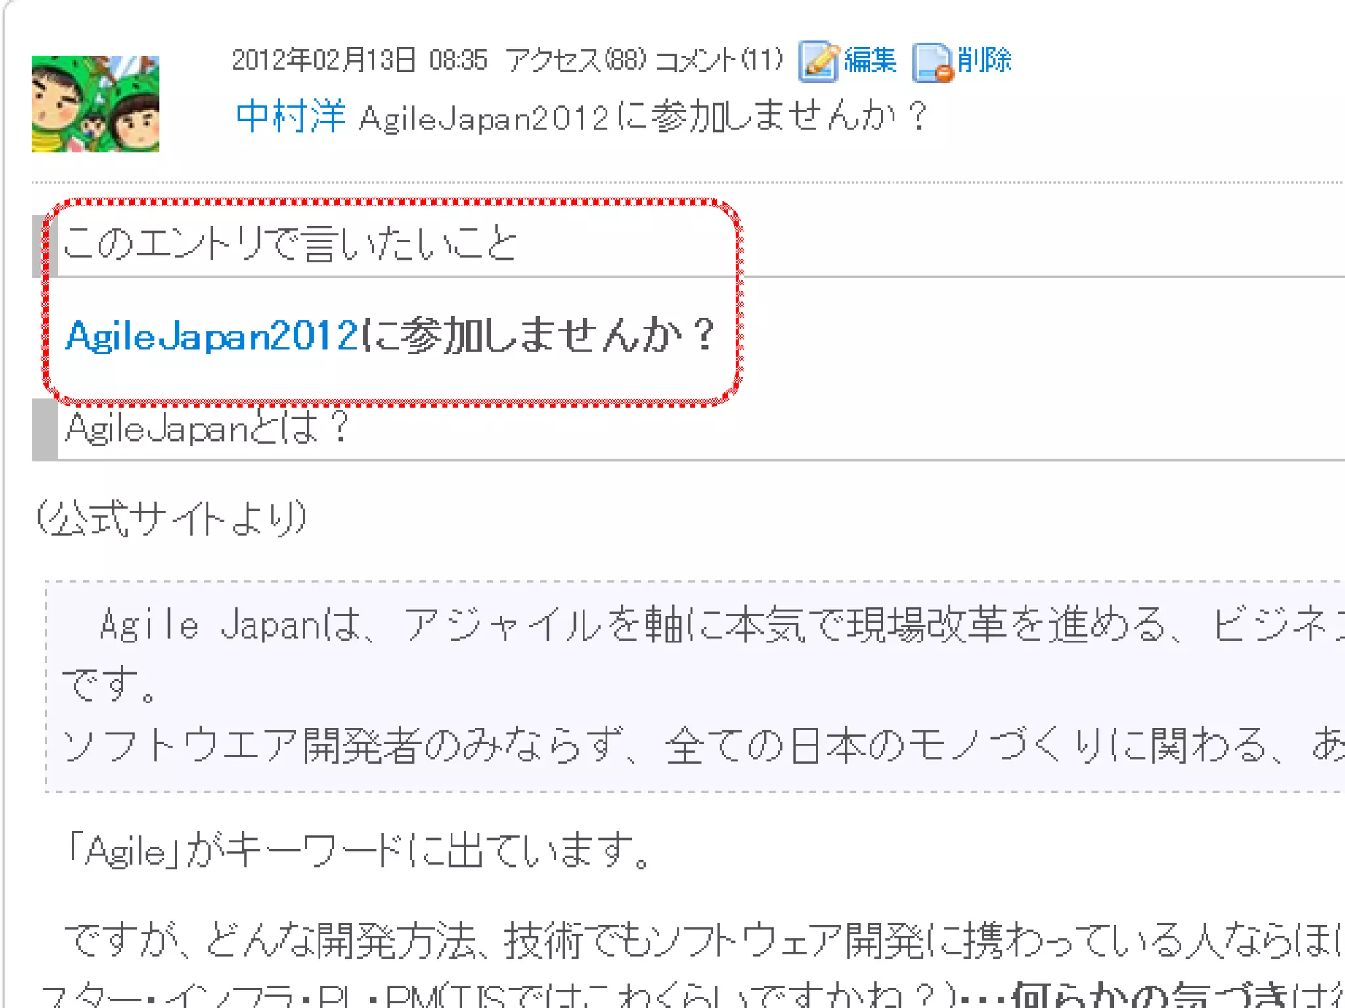Image resolution: width=1345 pixels, height=1008 pixels.
Task: Click the delete document icon
Action: (933, 62)
